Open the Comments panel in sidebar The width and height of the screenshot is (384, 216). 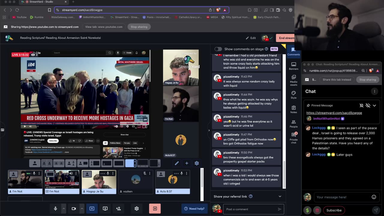(293, 52)
